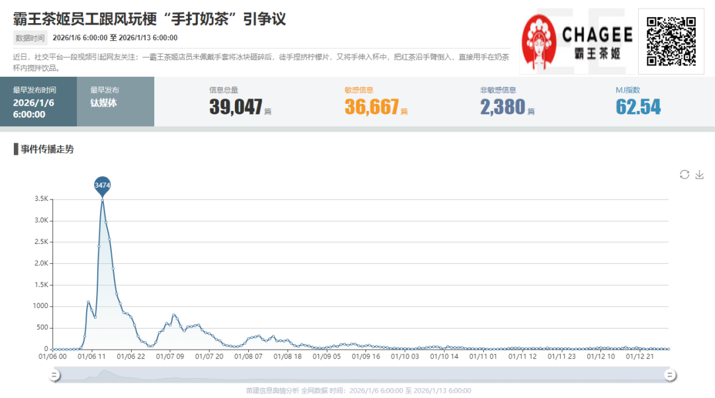715x398 pixels.
Task: Click the 事件传播走势 section heading
Action: pyautogui.click(x=47, y=149)
